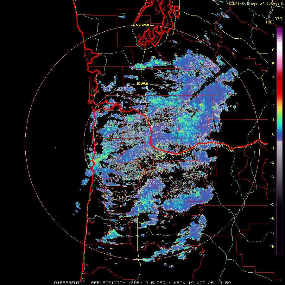Click the legend value 1 label
The height and width of the screenshot is (285, 285).
click(273, 120)
